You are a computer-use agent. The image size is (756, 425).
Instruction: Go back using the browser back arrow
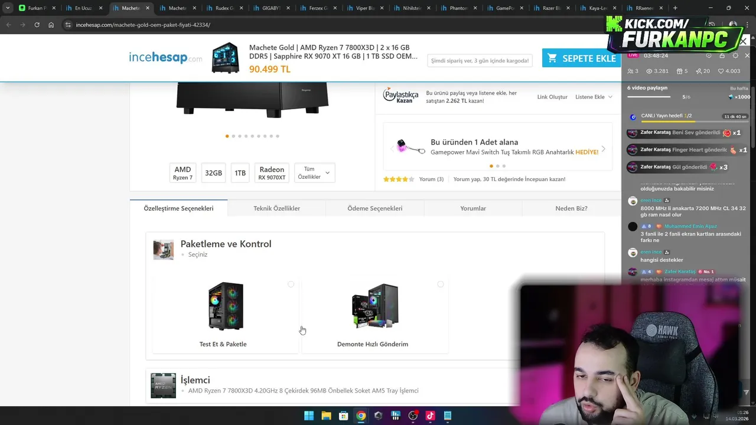pos(8,25)
